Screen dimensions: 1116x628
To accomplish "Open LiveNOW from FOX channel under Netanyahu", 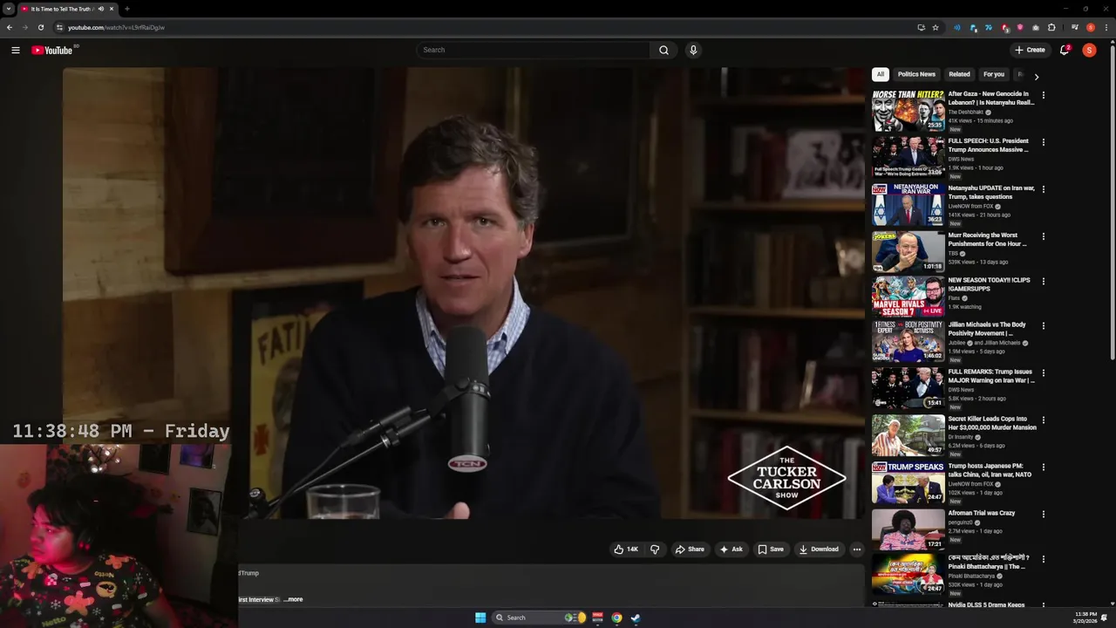I will coord(970,206).
